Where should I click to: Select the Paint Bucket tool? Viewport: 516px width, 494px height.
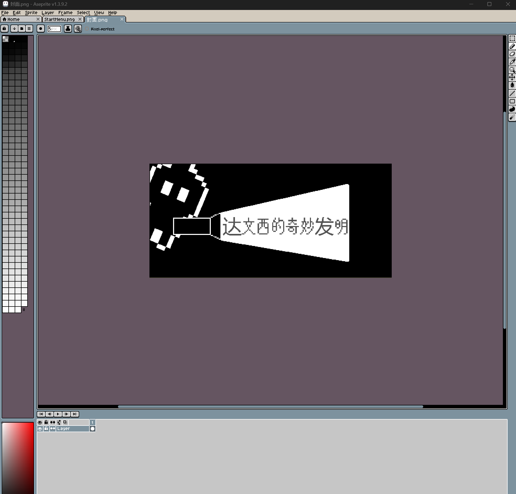(x=512, y=85)
